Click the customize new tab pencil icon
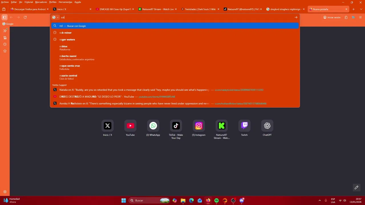 pos(356,187)
